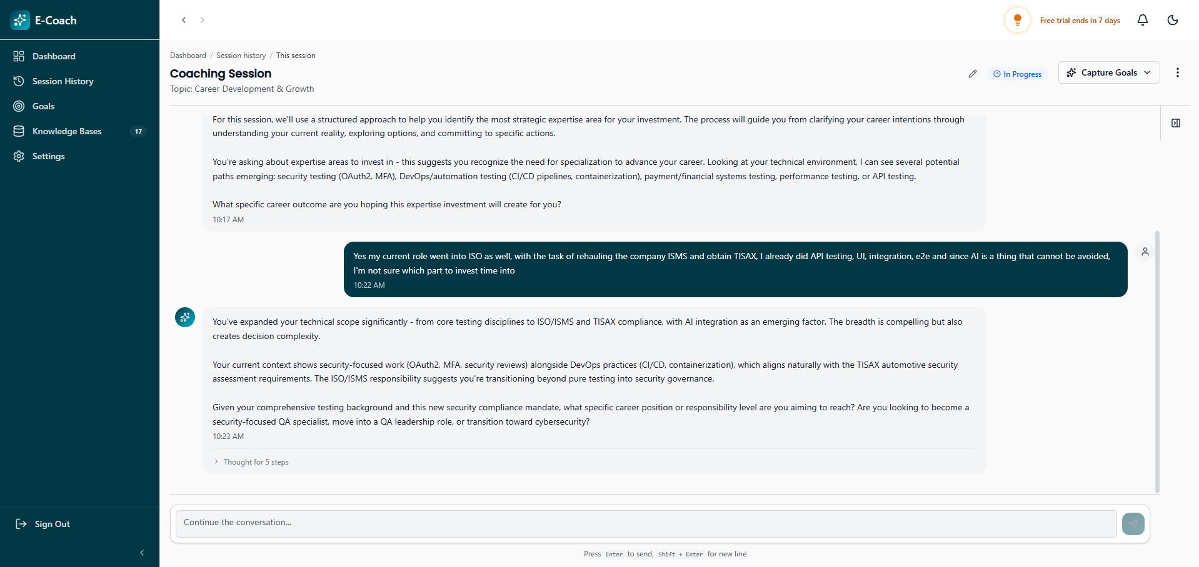
Task: Click the This session breadcrumb
Action: pos(296,56)
